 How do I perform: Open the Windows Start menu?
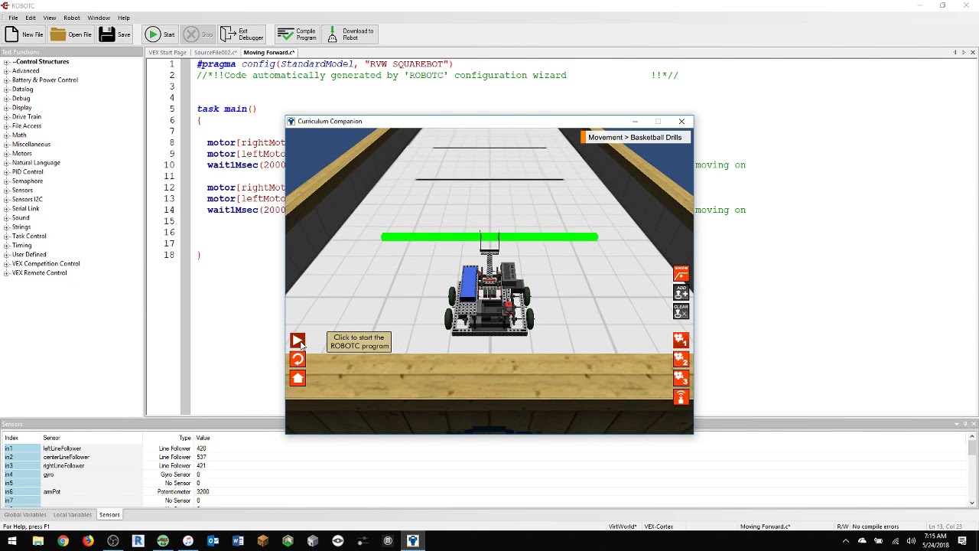12,541
